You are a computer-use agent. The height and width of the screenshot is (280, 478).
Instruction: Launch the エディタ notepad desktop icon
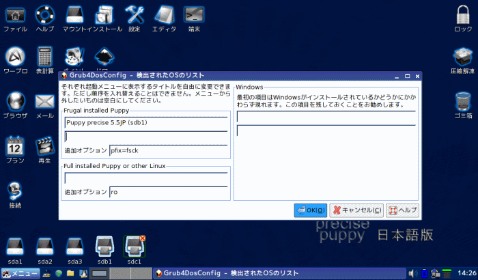[x=164, y=15]
